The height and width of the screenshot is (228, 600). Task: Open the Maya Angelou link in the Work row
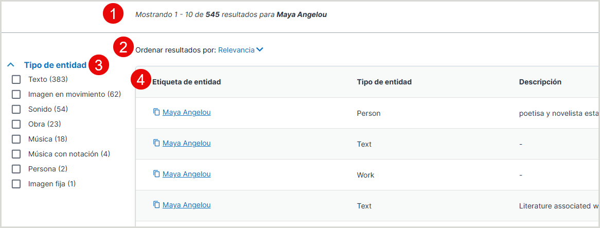pos(186,173)
